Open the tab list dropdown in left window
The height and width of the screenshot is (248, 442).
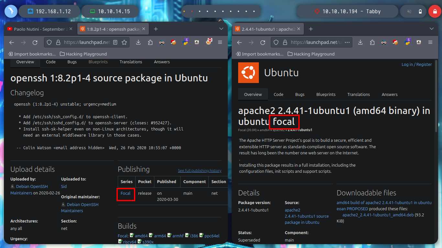pyautogui.click(x=221, y=29)
